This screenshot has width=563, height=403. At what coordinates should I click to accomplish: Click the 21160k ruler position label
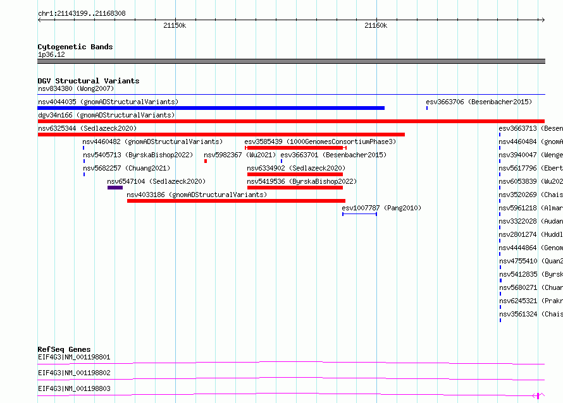376,25
